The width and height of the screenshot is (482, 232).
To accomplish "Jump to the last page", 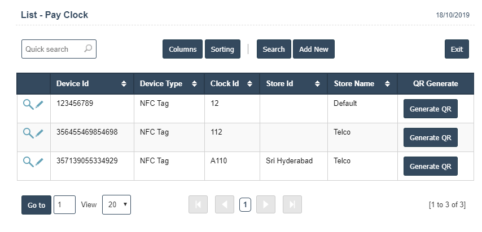I will [x=292, y=205].
